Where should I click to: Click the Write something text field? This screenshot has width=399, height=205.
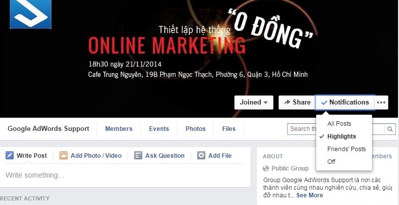pos(125,175)
